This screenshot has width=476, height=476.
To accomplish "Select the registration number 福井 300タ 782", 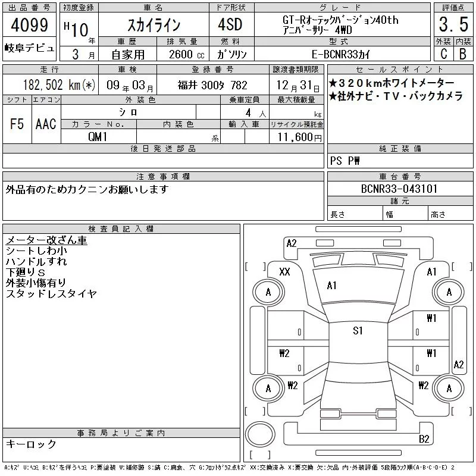I will (x=212, y=85).
